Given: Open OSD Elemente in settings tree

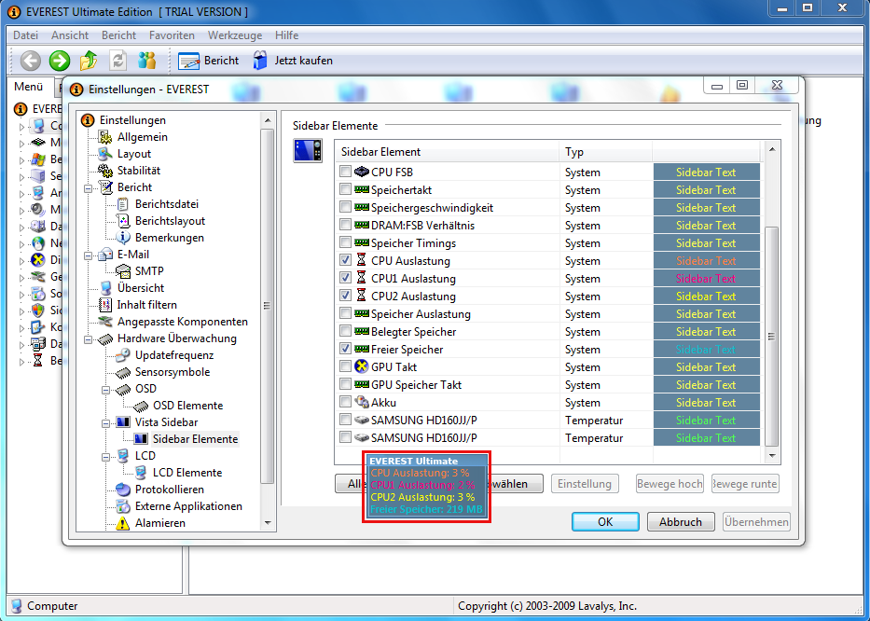Looking at the screenshot, I should click(187, 406).
